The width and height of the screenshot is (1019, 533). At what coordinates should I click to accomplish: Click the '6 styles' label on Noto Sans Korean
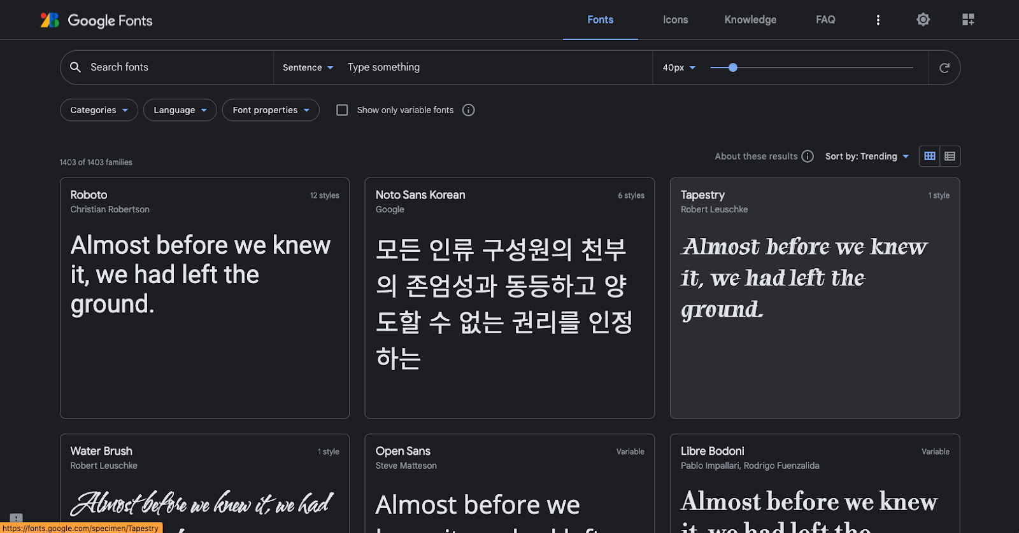[631, 195]
